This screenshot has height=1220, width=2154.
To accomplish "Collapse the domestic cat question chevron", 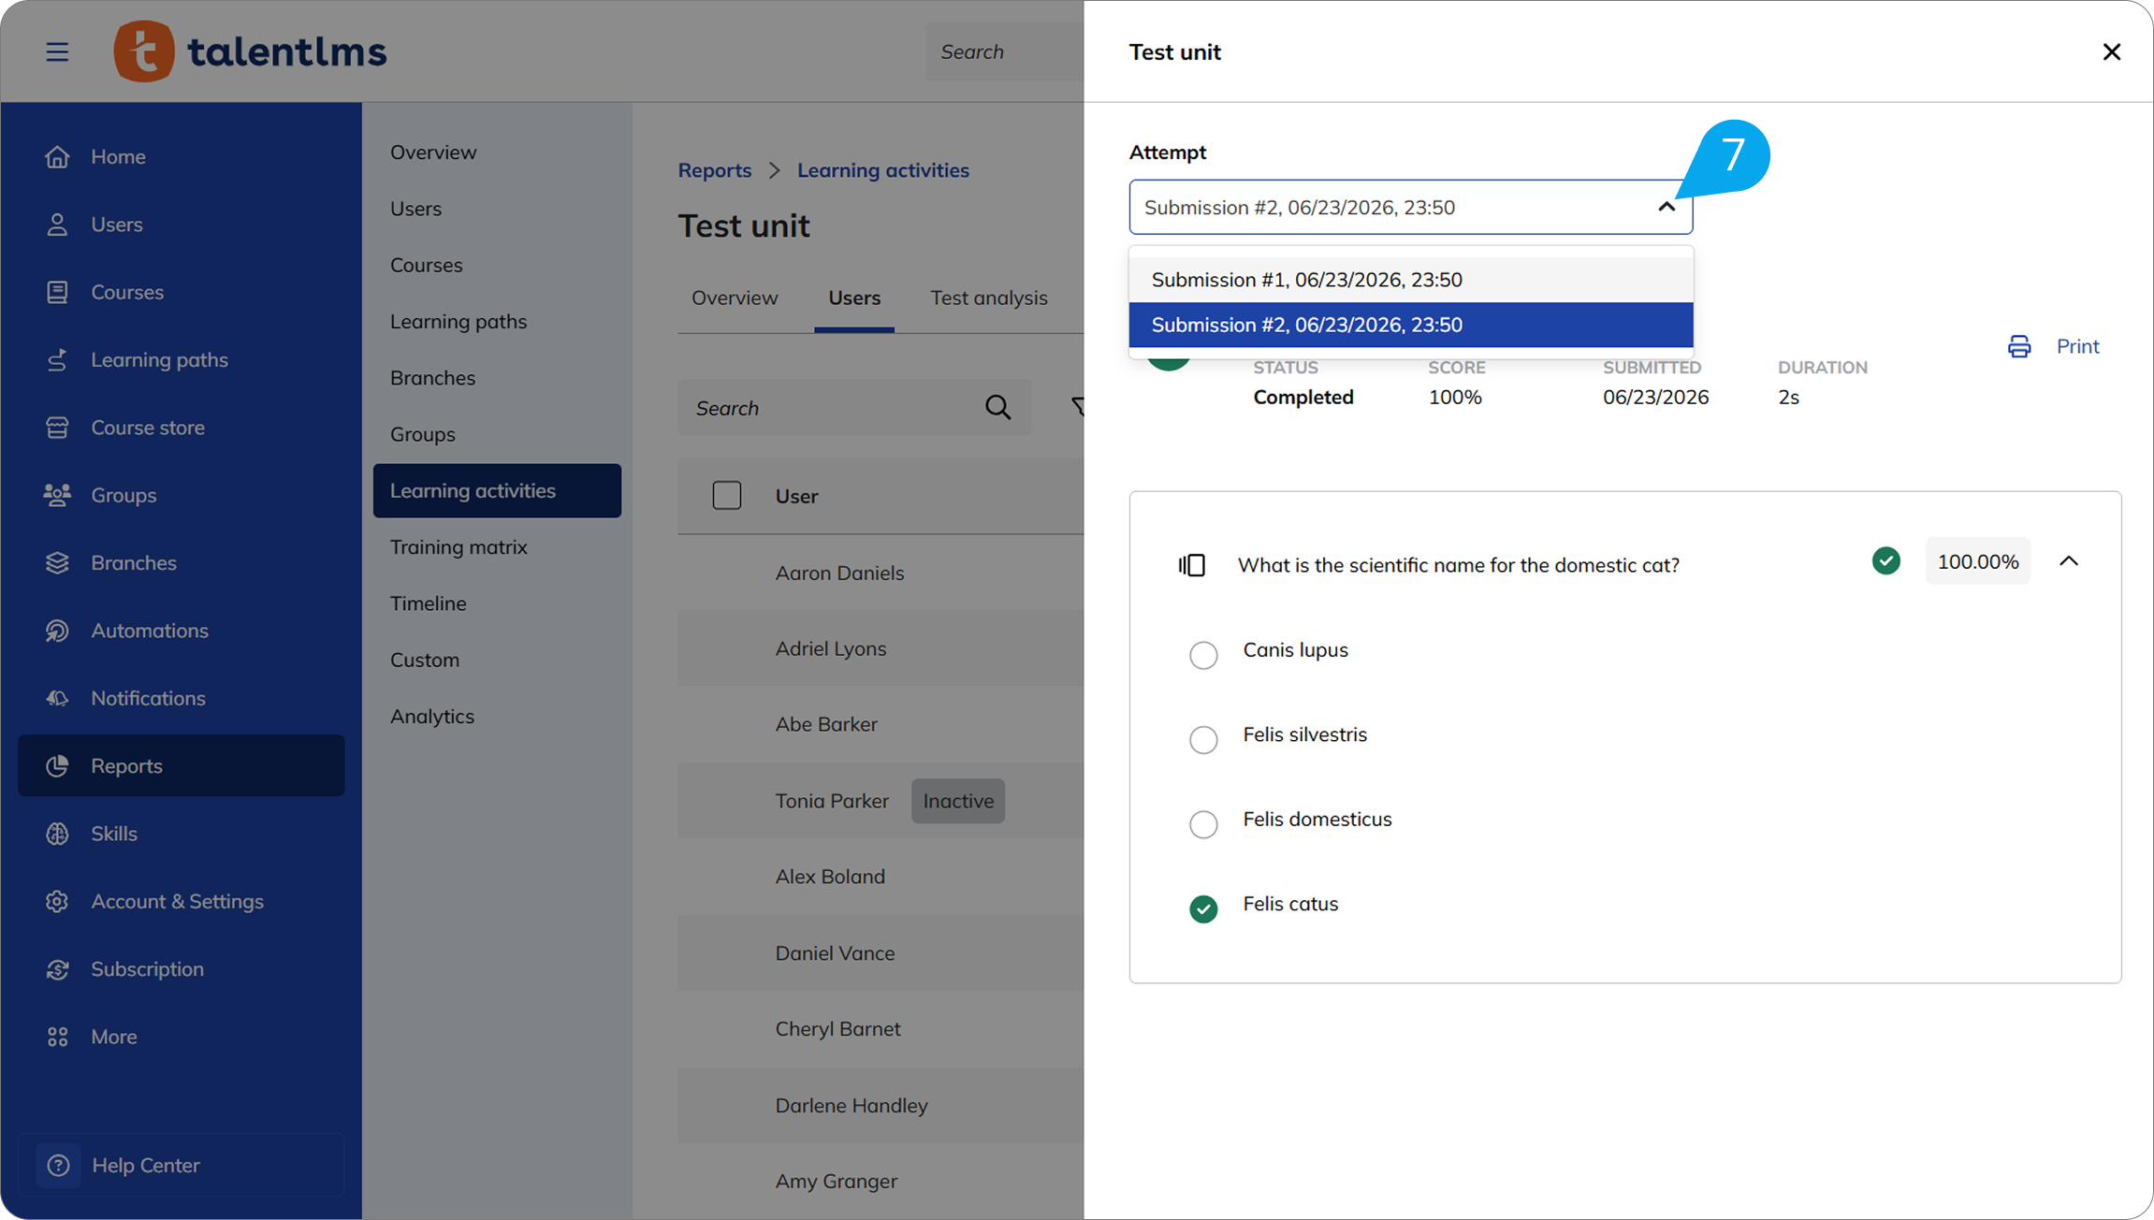I will (x=2069, y=561).
